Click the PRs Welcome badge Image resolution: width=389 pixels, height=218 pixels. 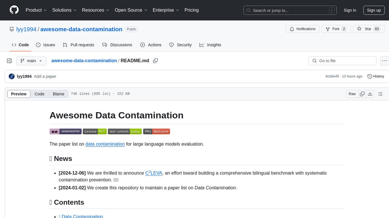coord(156,131)
